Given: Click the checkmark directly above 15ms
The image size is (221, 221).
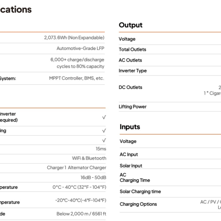Looking at the screenshot, I should [x=104, y=140].
